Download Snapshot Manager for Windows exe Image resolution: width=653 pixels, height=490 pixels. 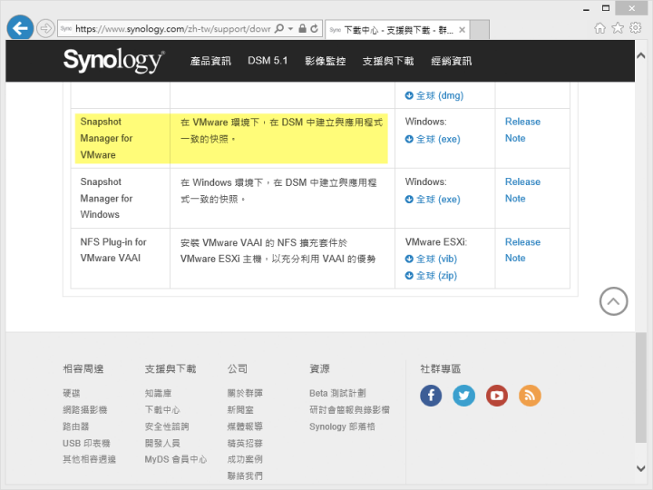coord(433,199)
